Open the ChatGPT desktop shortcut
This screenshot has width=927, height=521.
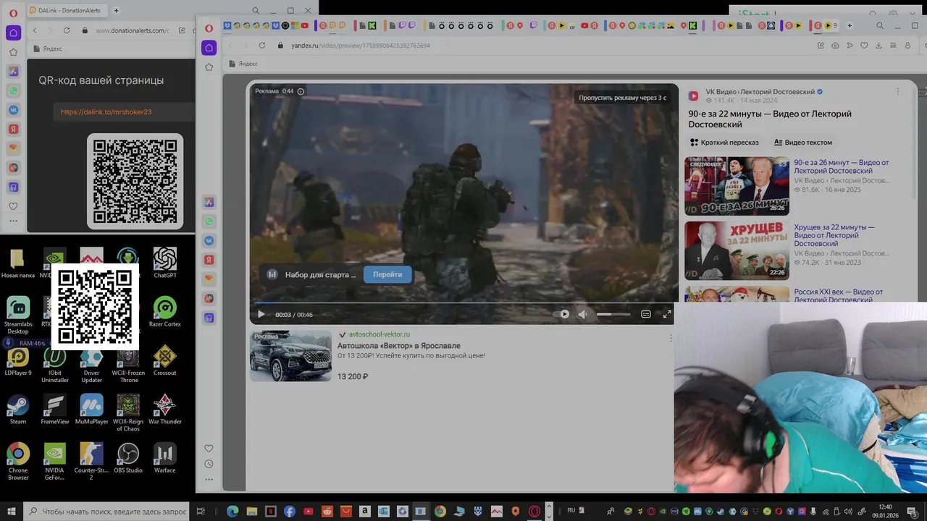tap(165, 262)
